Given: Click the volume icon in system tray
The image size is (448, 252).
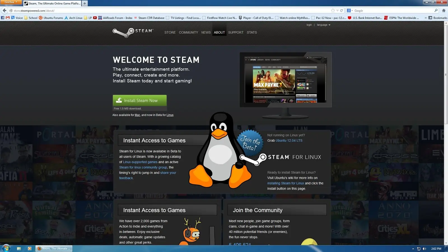Looking at the screenshot, I should (x=424, y=249).
